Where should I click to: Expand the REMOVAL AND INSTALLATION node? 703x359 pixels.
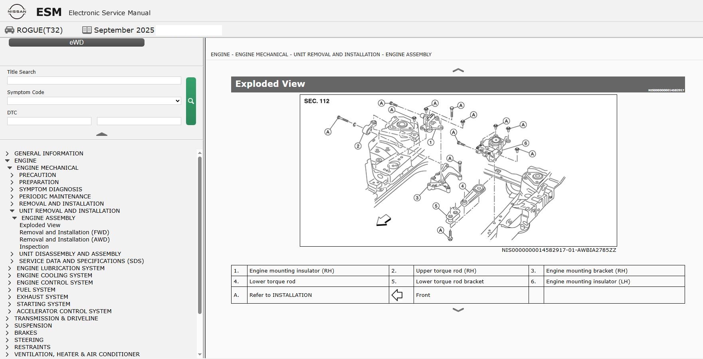click(x=12, y=204)
